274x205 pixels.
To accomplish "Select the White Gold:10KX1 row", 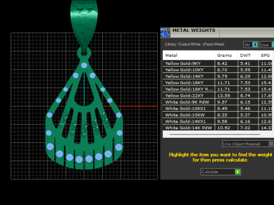I will (217, 109).
